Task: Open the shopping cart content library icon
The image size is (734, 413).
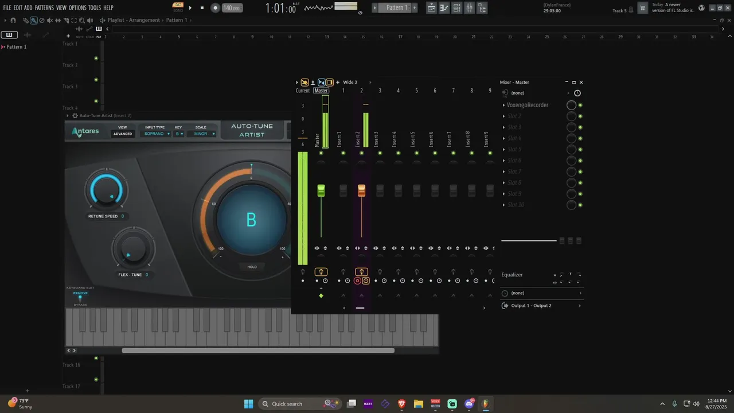Action: click(643, 8)
